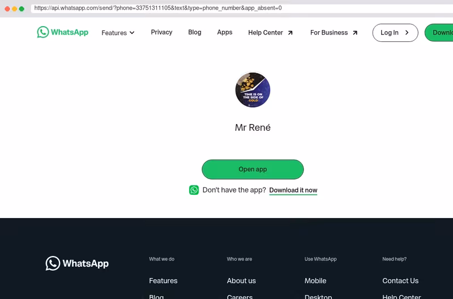
Task: Click the green Download button in header
Action: 439,33
